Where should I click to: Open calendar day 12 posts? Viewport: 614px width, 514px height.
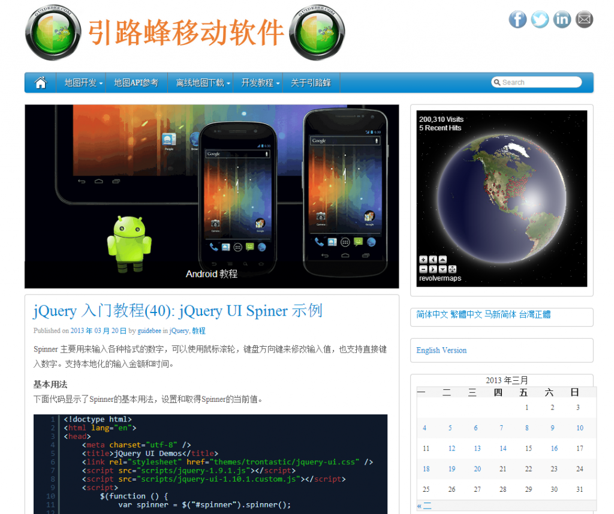point(452,448)
